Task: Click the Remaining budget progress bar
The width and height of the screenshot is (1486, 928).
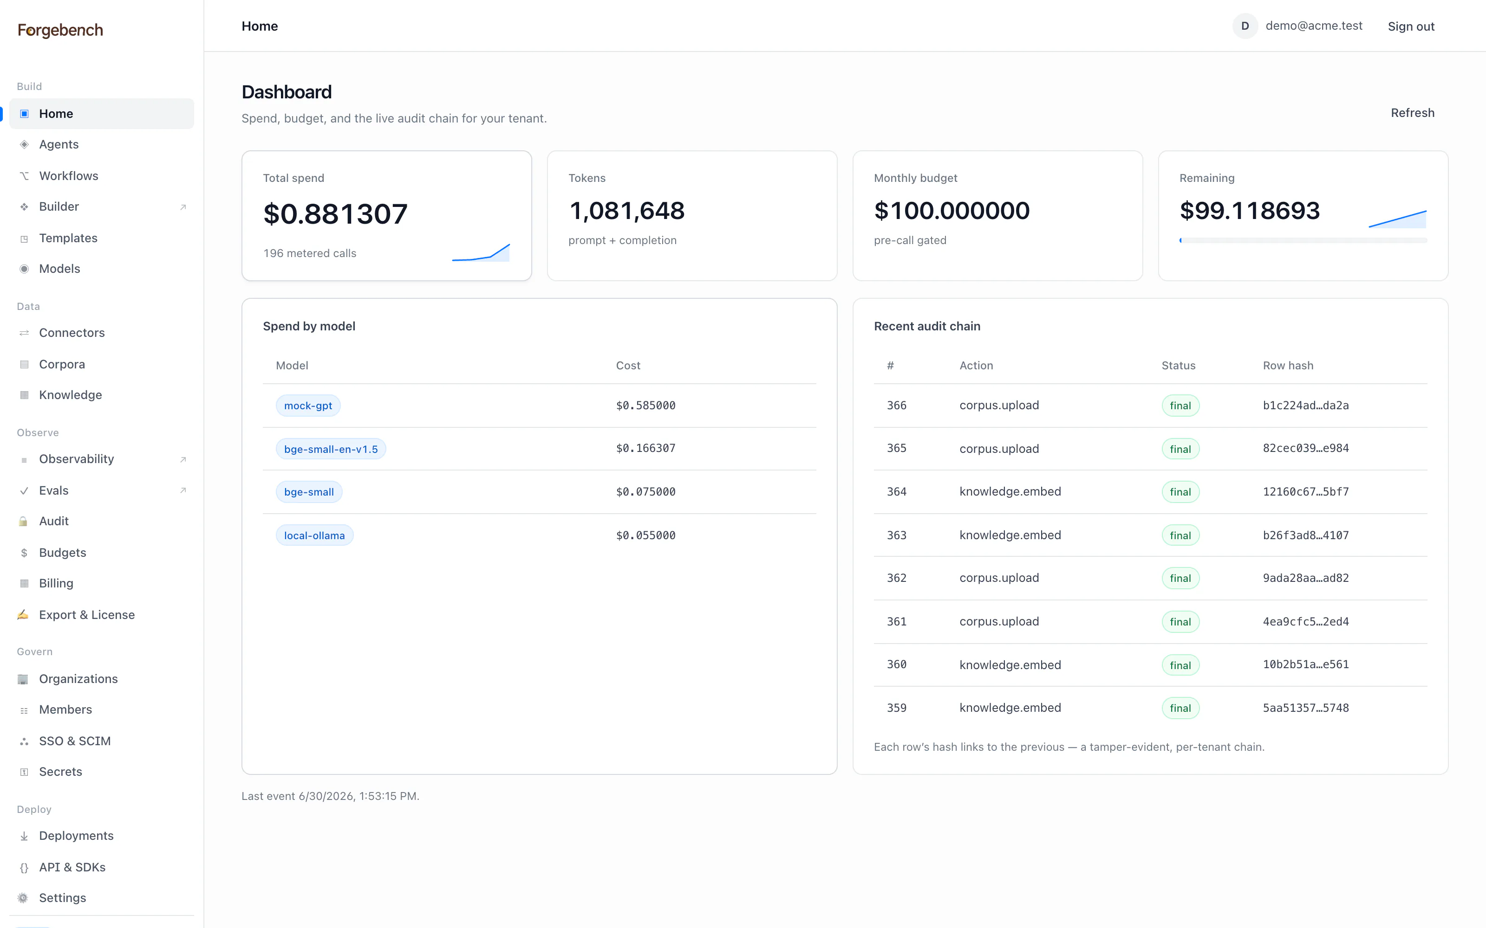Action: click(x=1303, y=241)
